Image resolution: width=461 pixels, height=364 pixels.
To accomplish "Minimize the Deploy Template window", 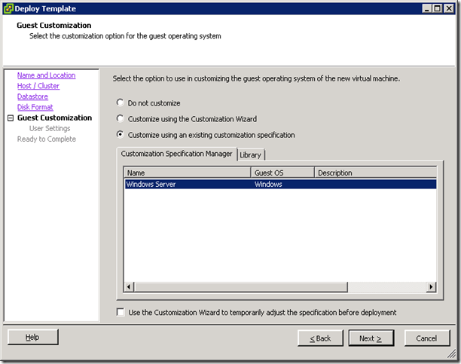I will click(427, 8).
